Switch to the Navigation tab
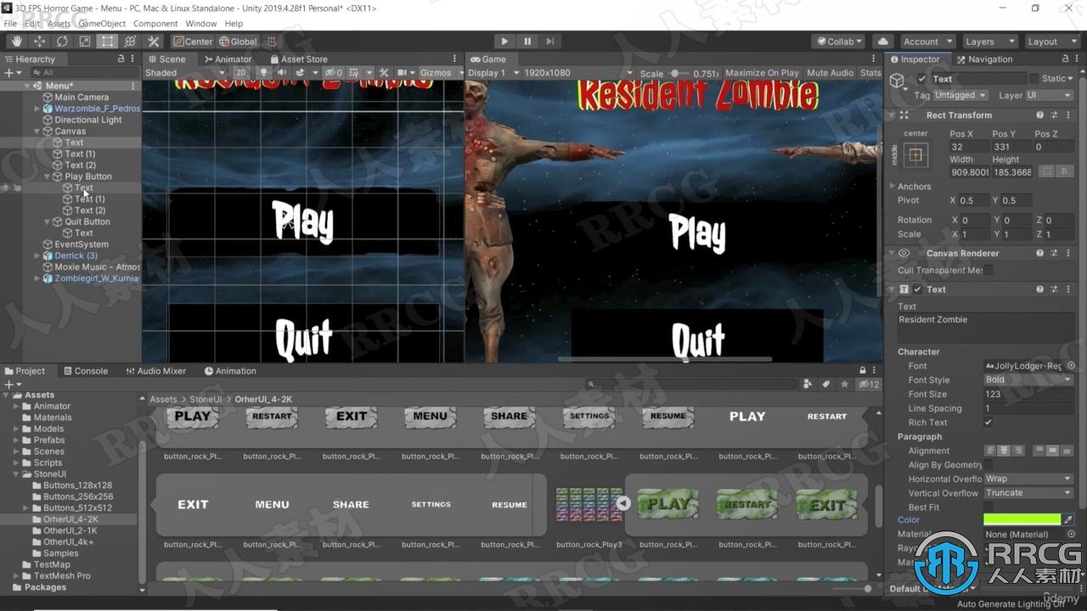 tap(984, 59)
